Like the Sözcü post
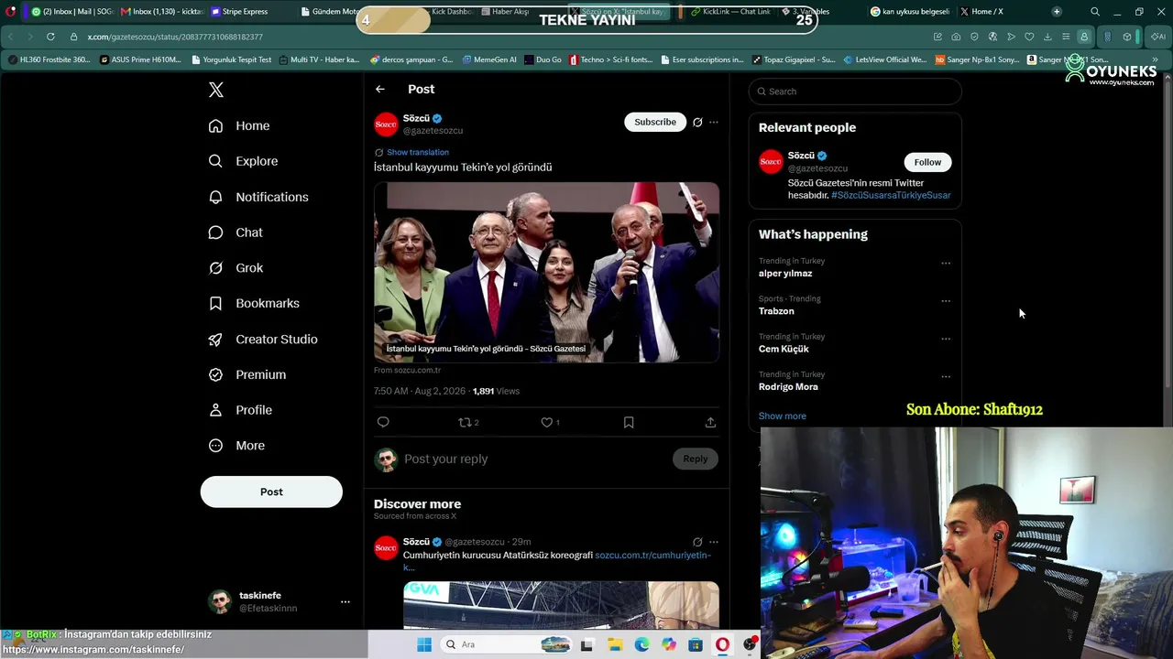This screenshot has height=659, width=1173. click(x=547, y=422)
